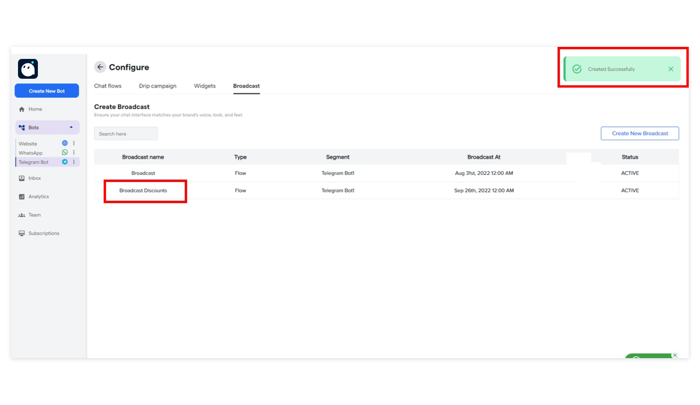This screenshot has width=700, height=405.
Task: Click the back arrow next to Configure
Action: pos(100,67)
